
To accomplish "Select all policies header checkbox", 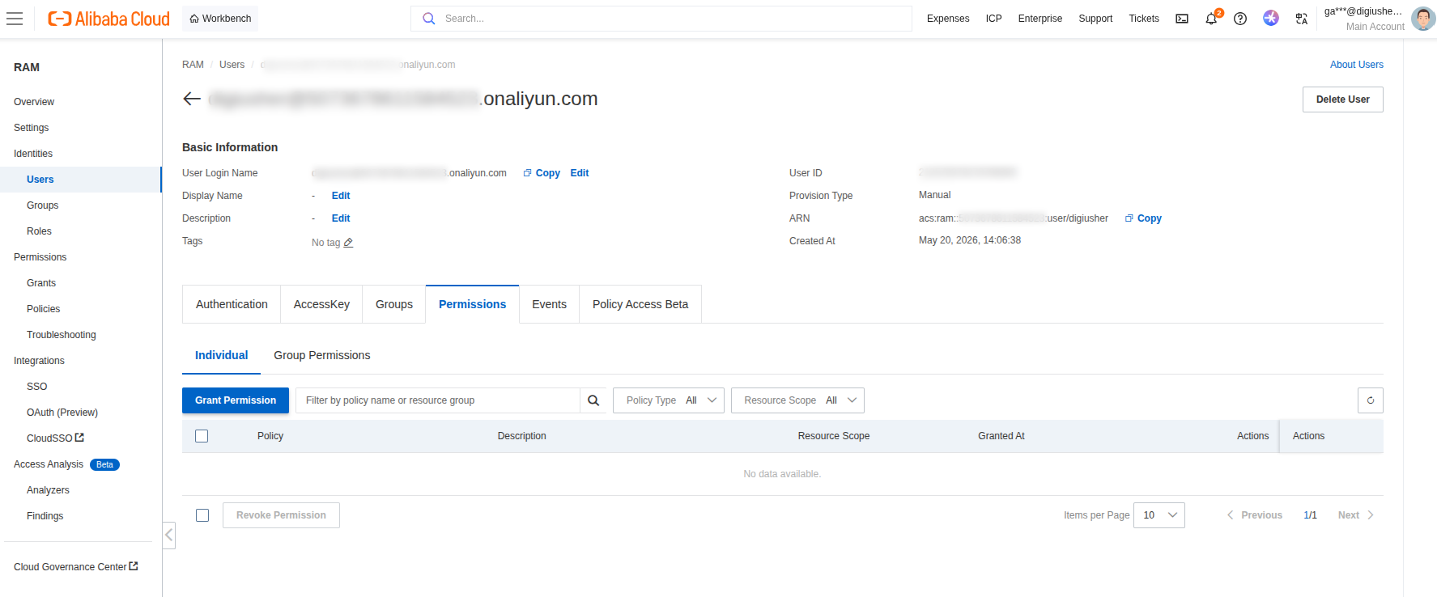I will pyautogui.click(x=202, y=436).
